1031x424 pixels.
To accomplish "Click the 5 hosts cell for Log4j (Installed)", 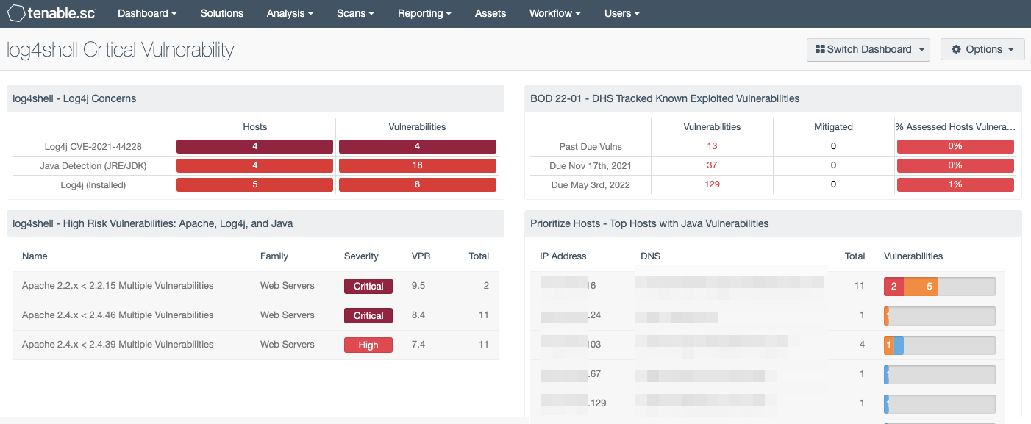I will 255,184.
